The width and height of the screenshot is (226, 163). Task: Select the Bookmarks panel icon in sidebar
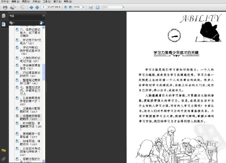tap(4, 24)
